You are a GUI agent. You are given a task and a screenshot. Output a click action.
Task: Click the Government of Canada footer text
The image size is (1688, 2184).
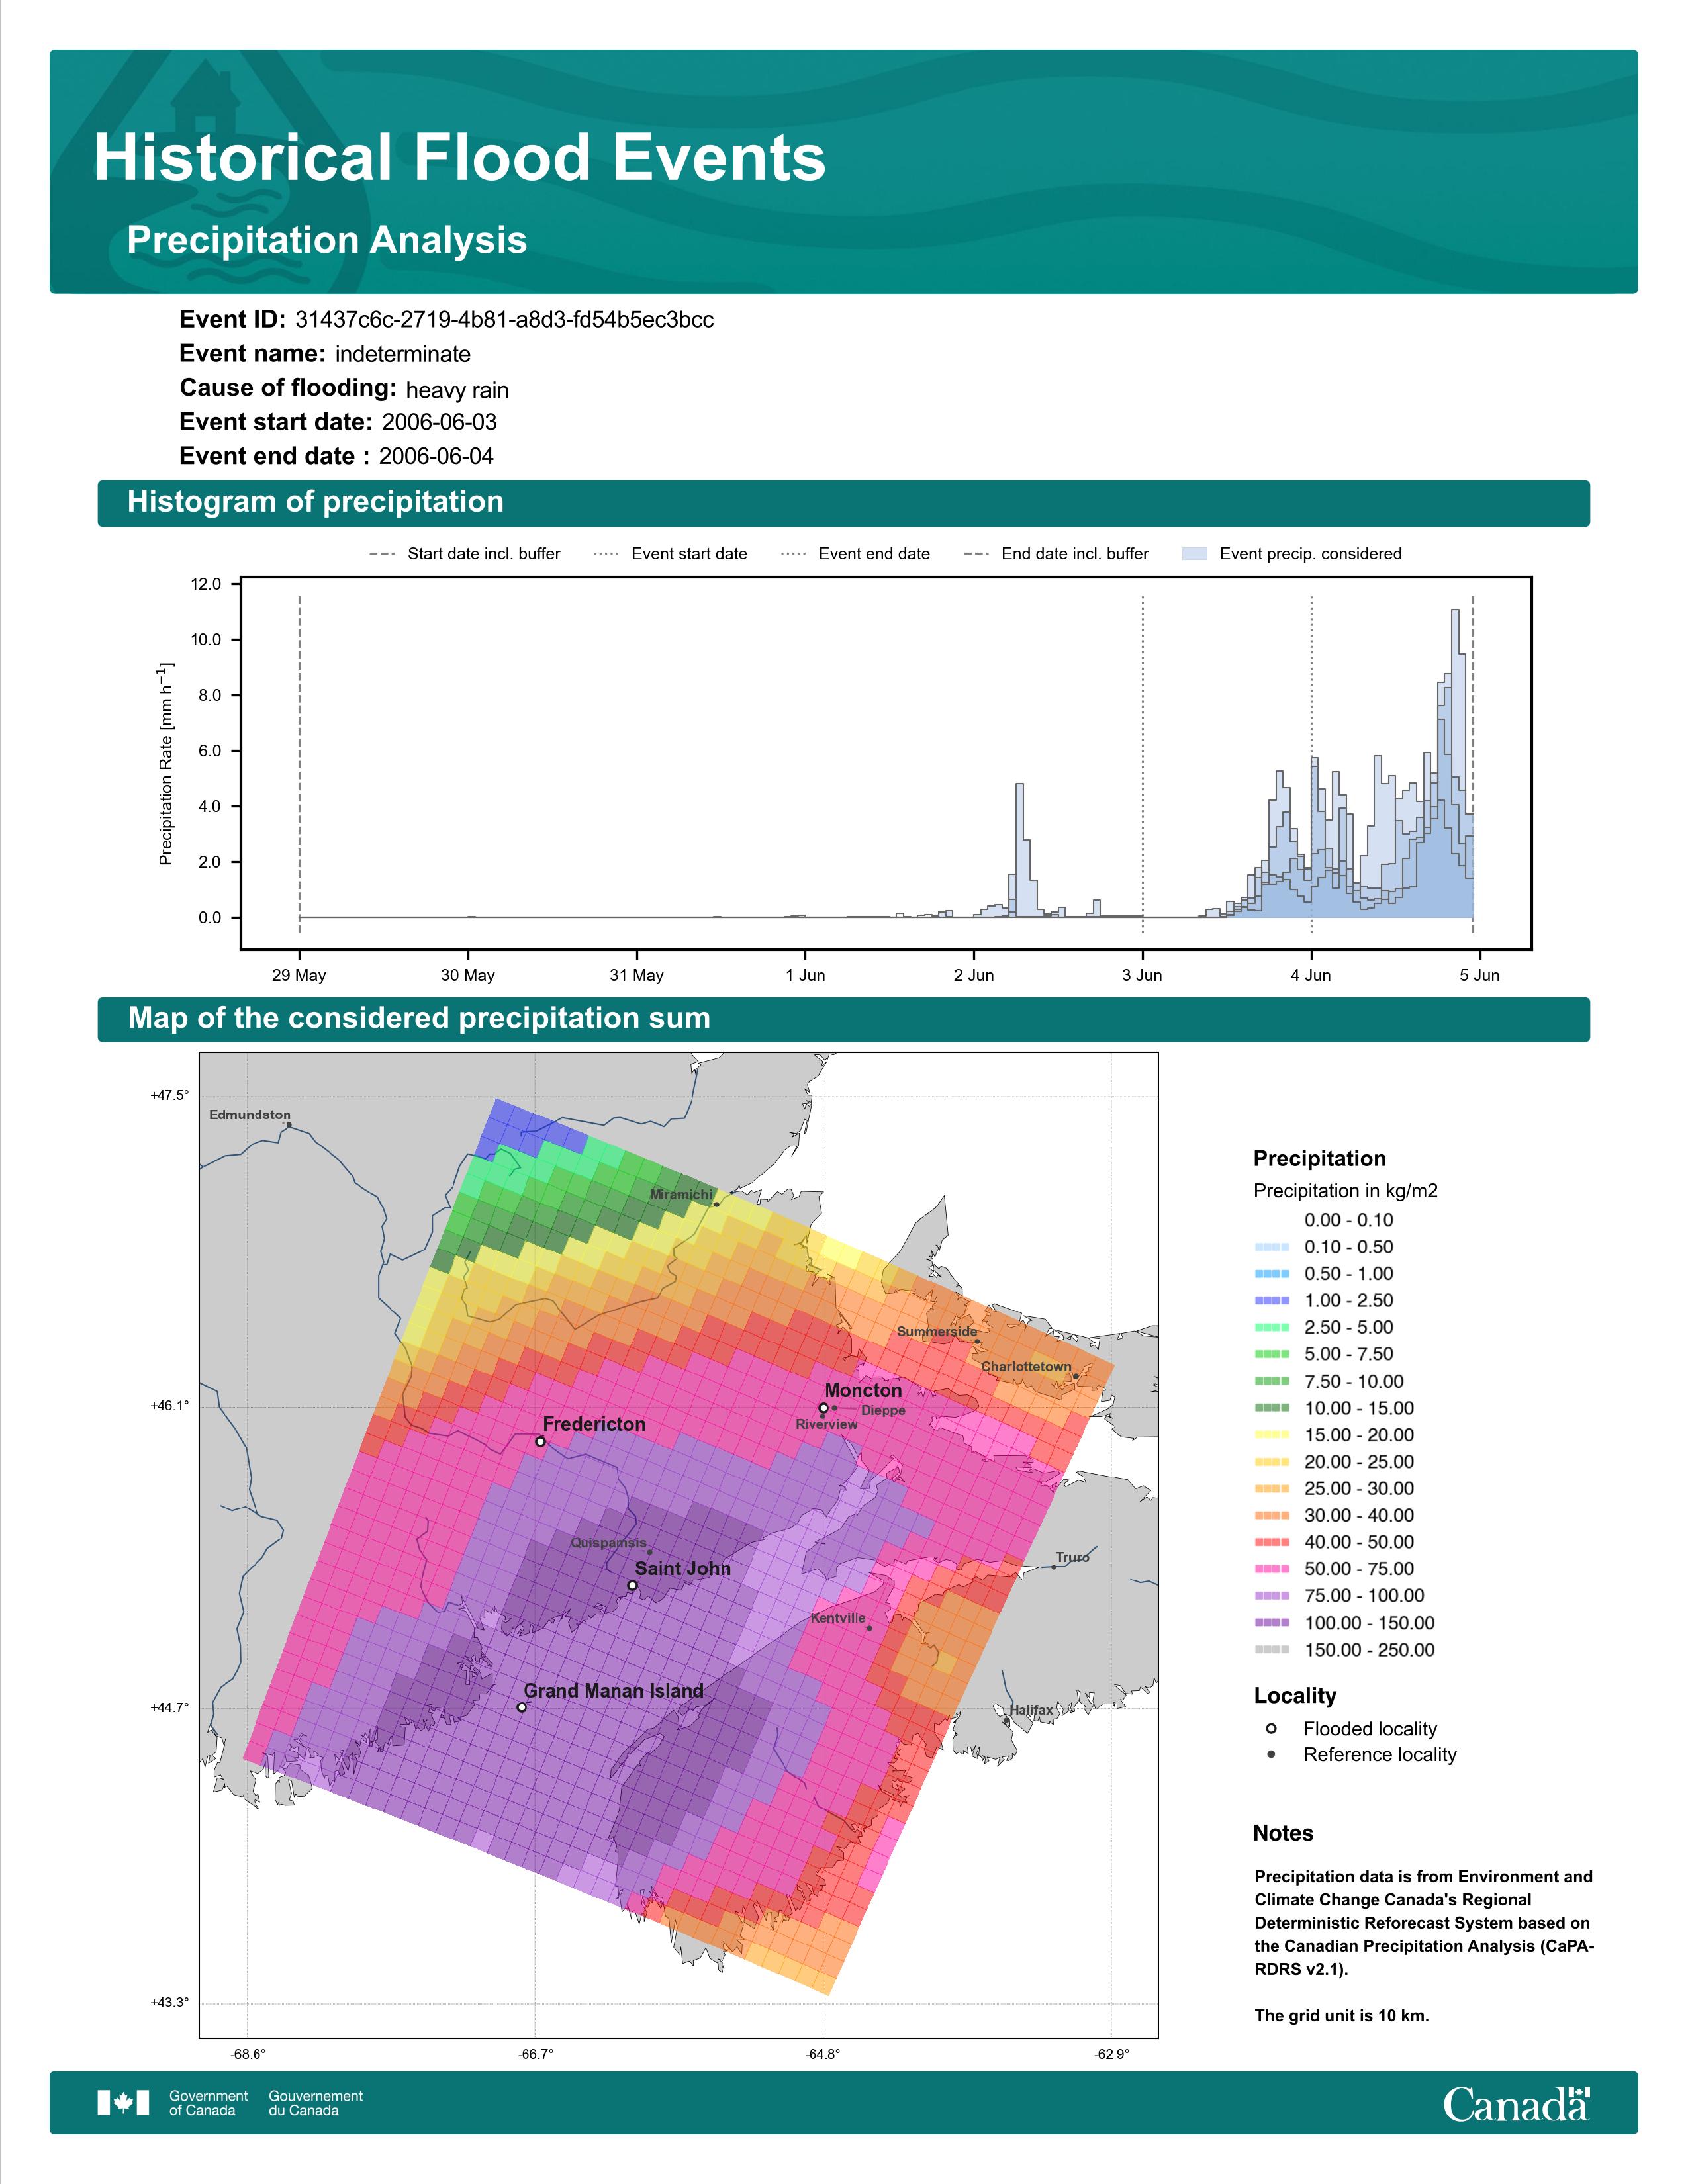pos(208,2103)
